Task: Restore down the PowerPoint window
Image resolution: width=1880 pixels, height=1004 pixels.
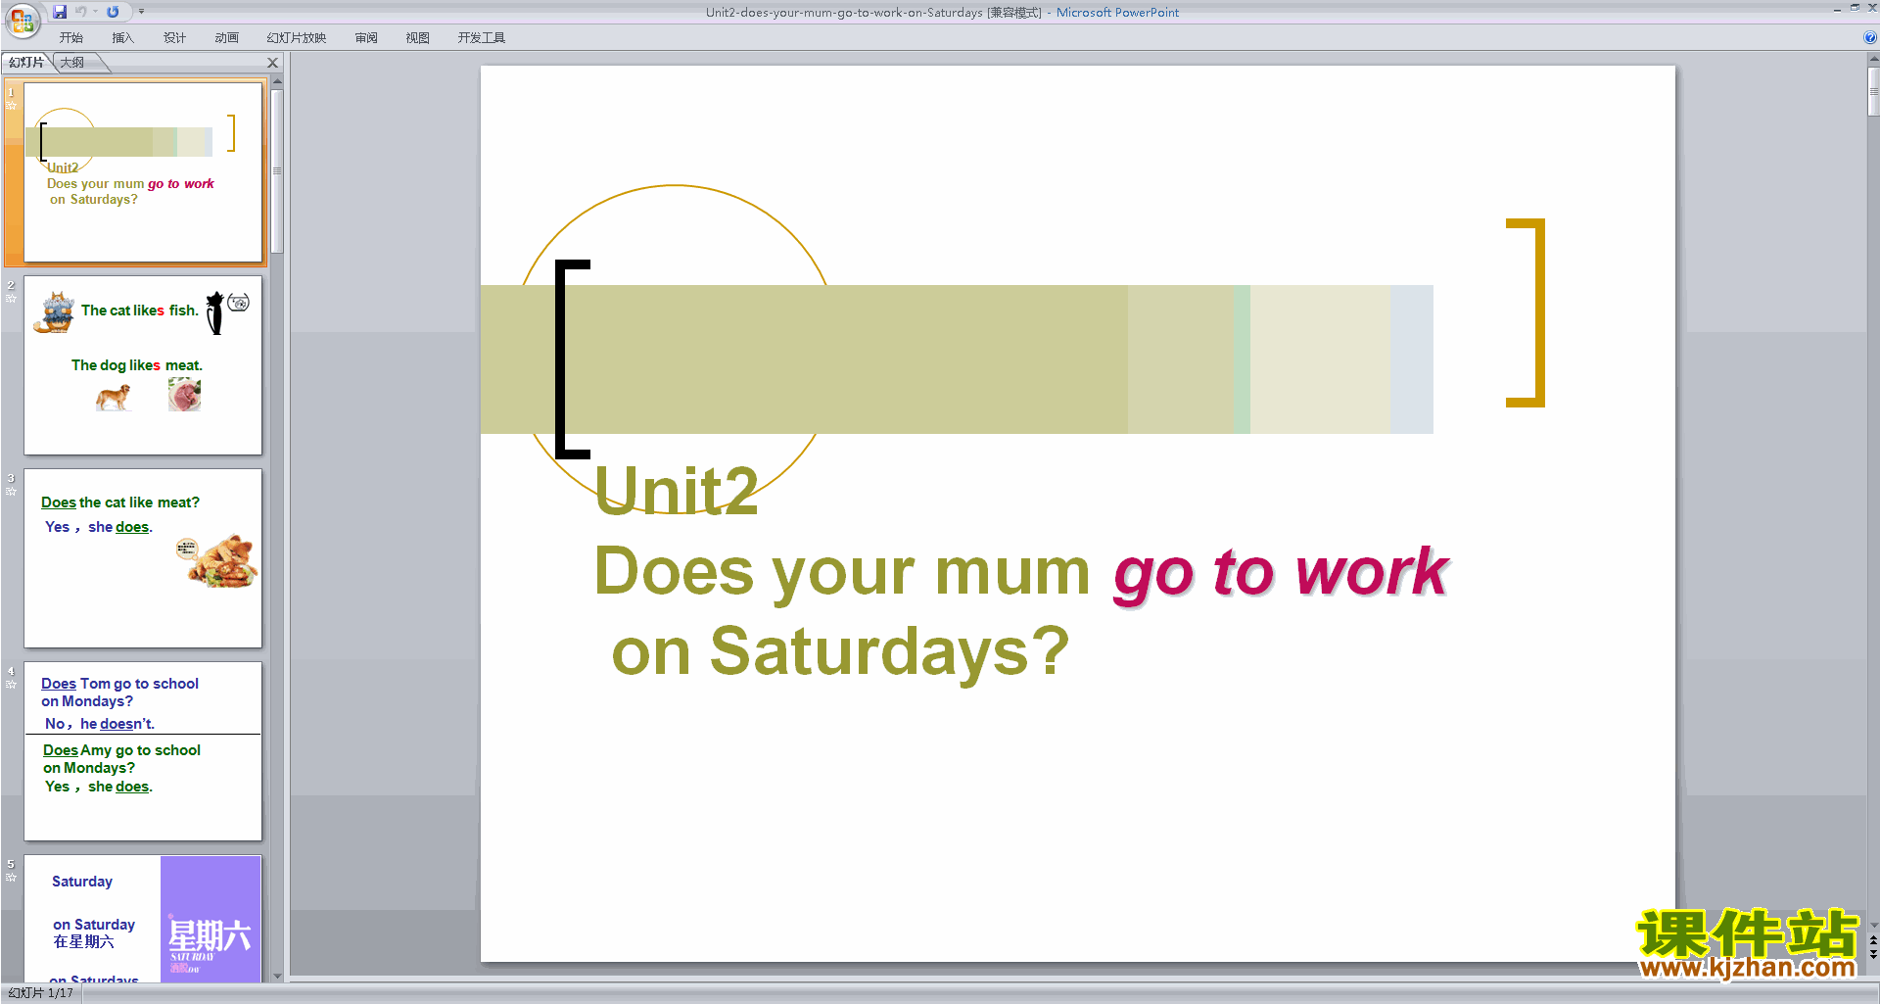Action: coord(1855,8)
